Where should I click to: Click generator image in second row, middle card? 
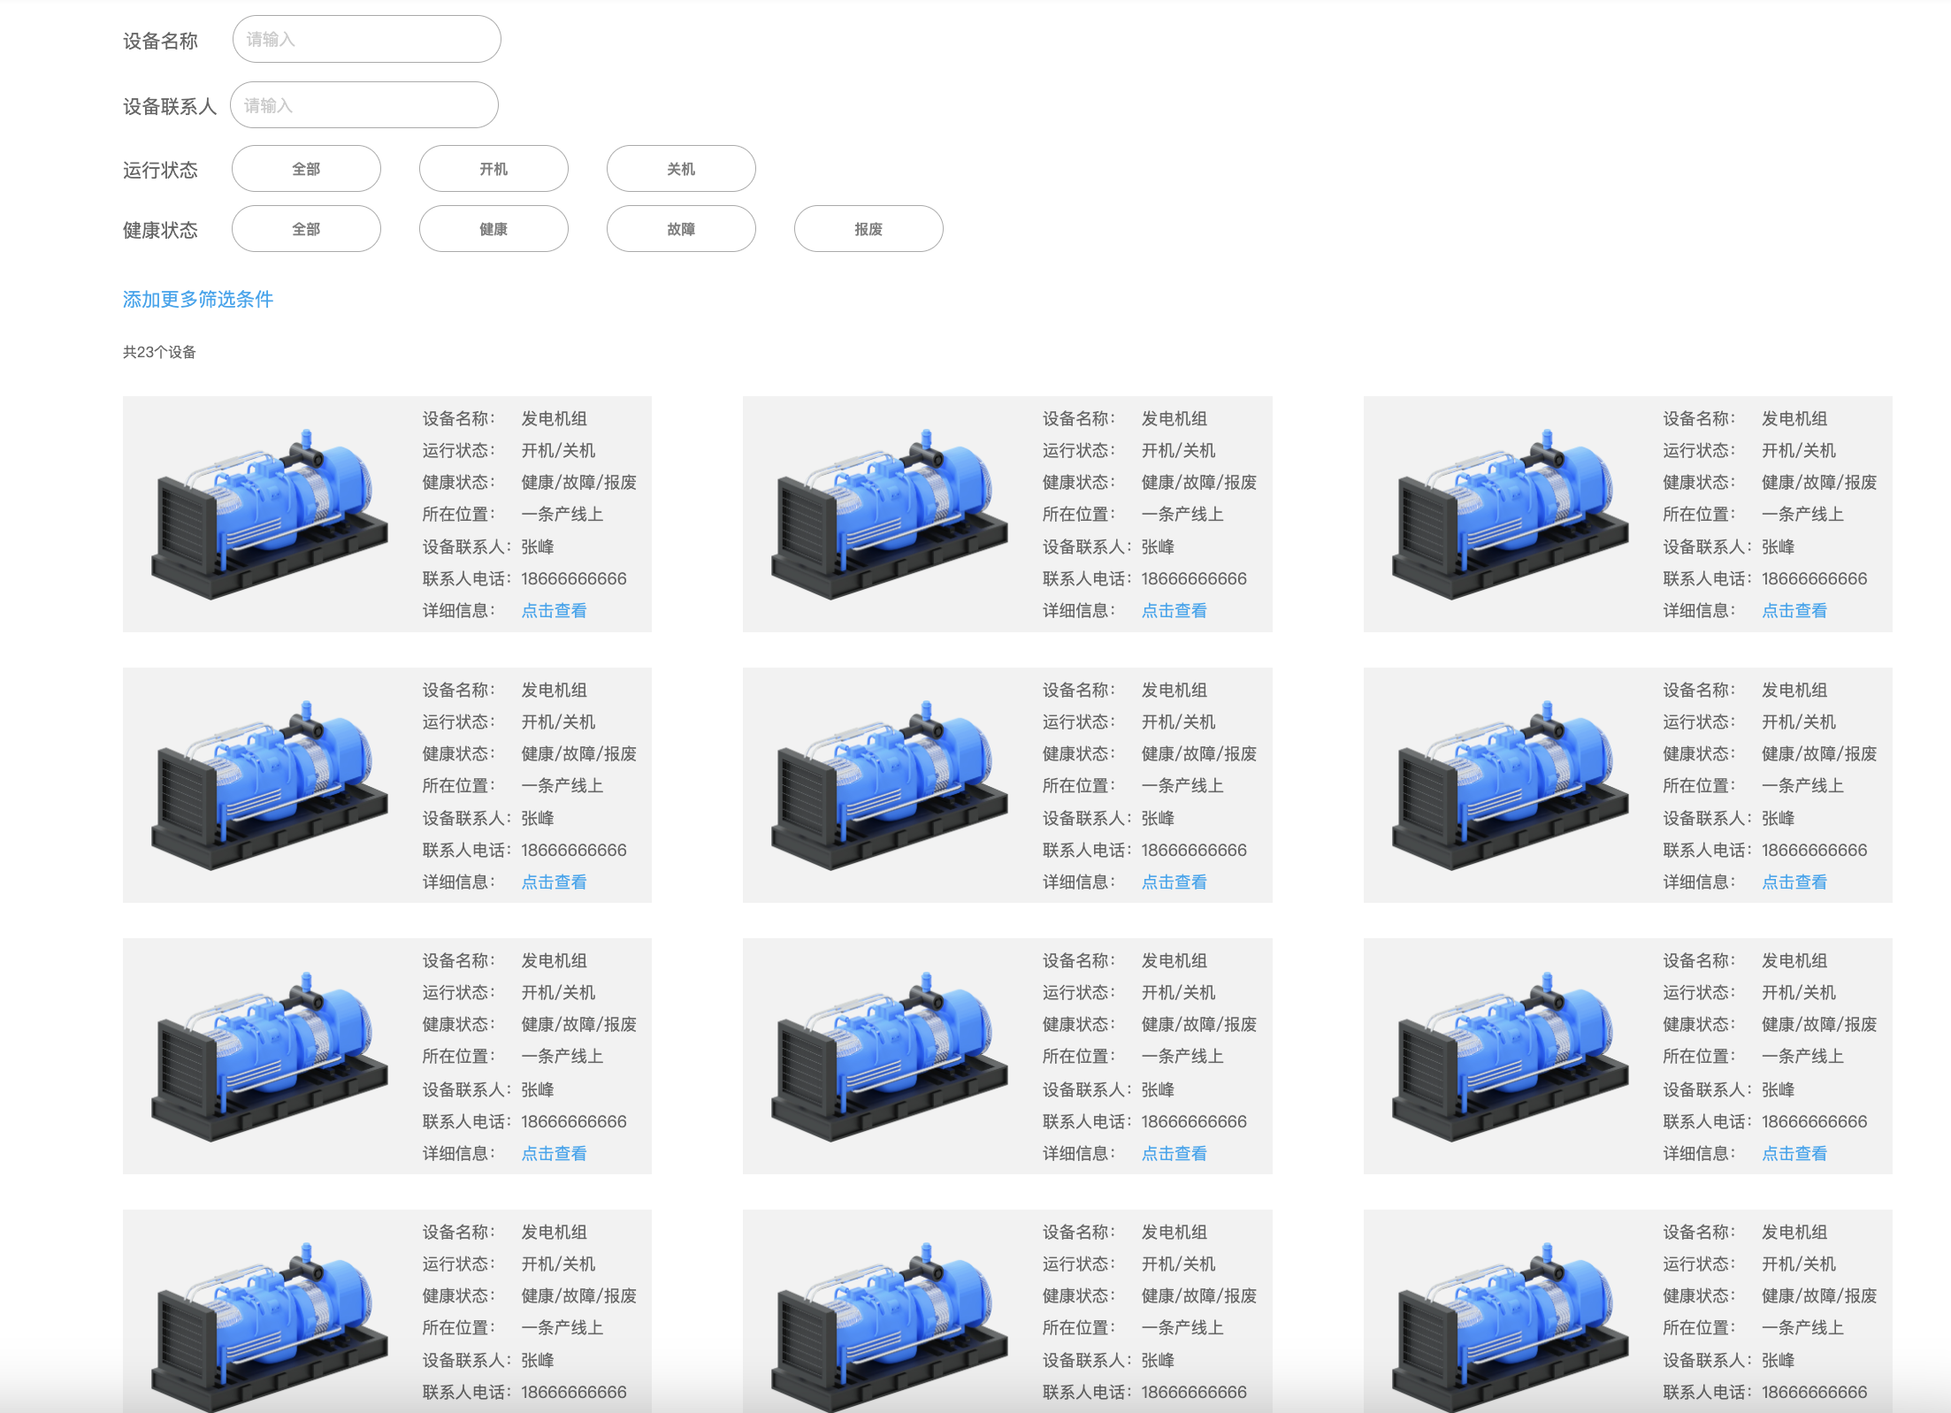pos(890,786)
